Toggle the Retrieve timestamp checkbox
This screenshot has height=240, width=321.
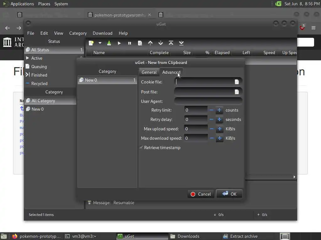[x=141, y=147]
